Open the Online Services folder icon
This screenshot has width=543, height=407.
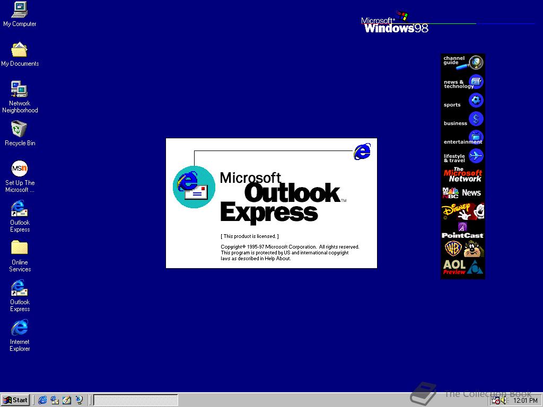click(20, 256)
